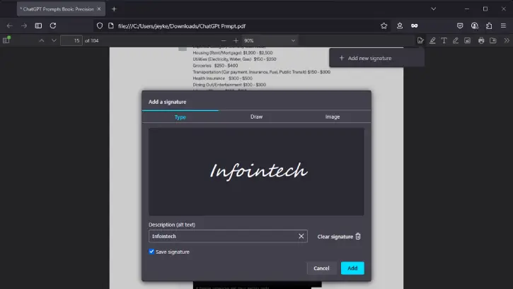Click the page number field showing 15
The image size is (513, 289).
tap(71, 40)
